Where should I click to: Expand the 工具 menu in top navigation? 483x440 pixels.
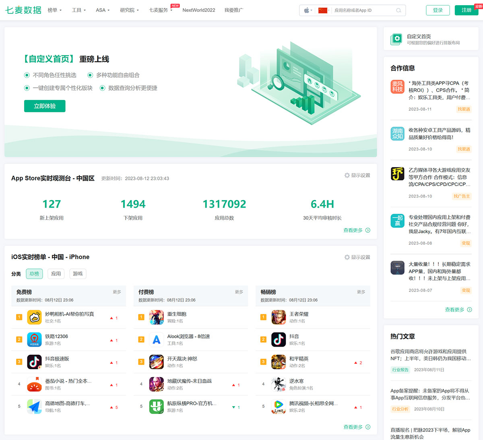(76, 10)
